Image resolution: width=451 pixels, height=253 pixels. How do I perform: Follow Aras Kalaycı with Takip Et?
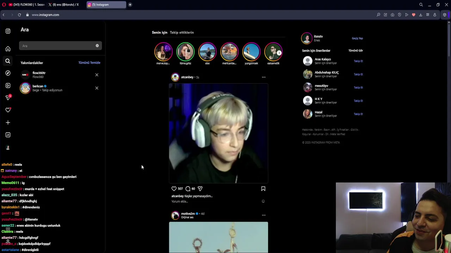tap(358, 61)
